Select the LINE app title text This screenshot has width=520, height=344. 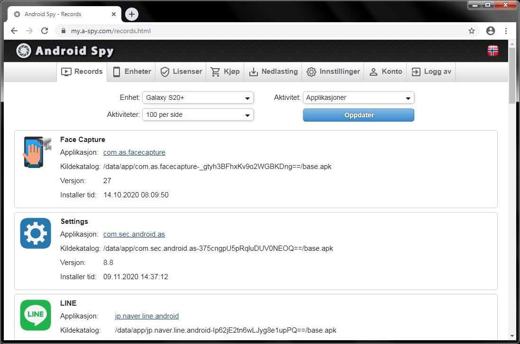[x=68, y=303]
